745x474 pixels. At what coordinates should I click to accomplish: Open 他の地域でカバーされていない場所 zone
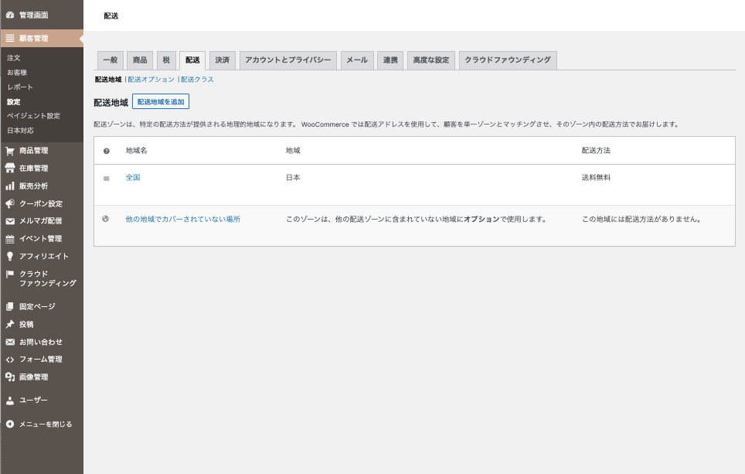point(183,220)
